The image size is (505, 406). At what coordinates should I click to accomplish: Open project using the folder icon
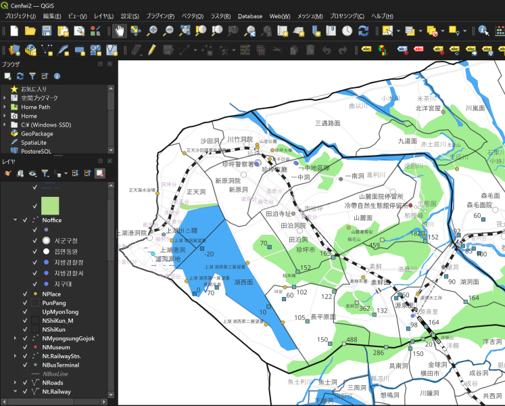pyautogui.click(x=30, y=31)
